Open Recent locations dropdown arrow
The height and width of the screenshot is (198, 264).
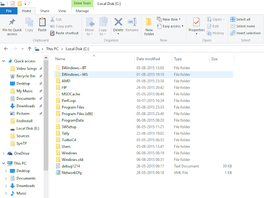coord(23,49)
